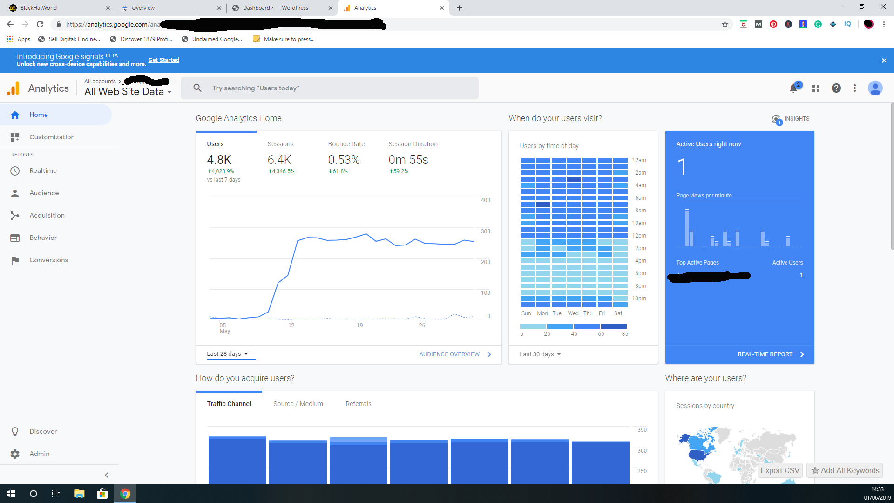This screenshot has width=894, height=503.
Task: Open the Analytics three-dot options menu
Action: (855, 88)
